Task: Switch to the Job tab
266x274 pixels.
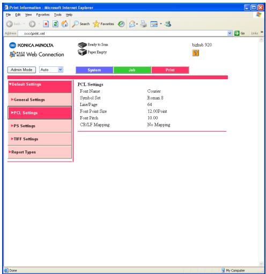Action: coord(132,70)
